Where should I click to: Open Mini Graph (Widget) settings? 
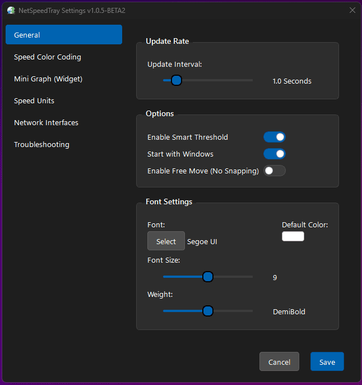(48, 79)
